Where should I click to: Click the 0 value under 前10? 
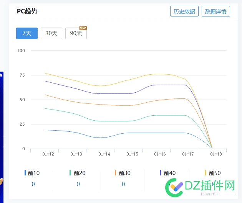pyautogui.click(x=33, y=184)
